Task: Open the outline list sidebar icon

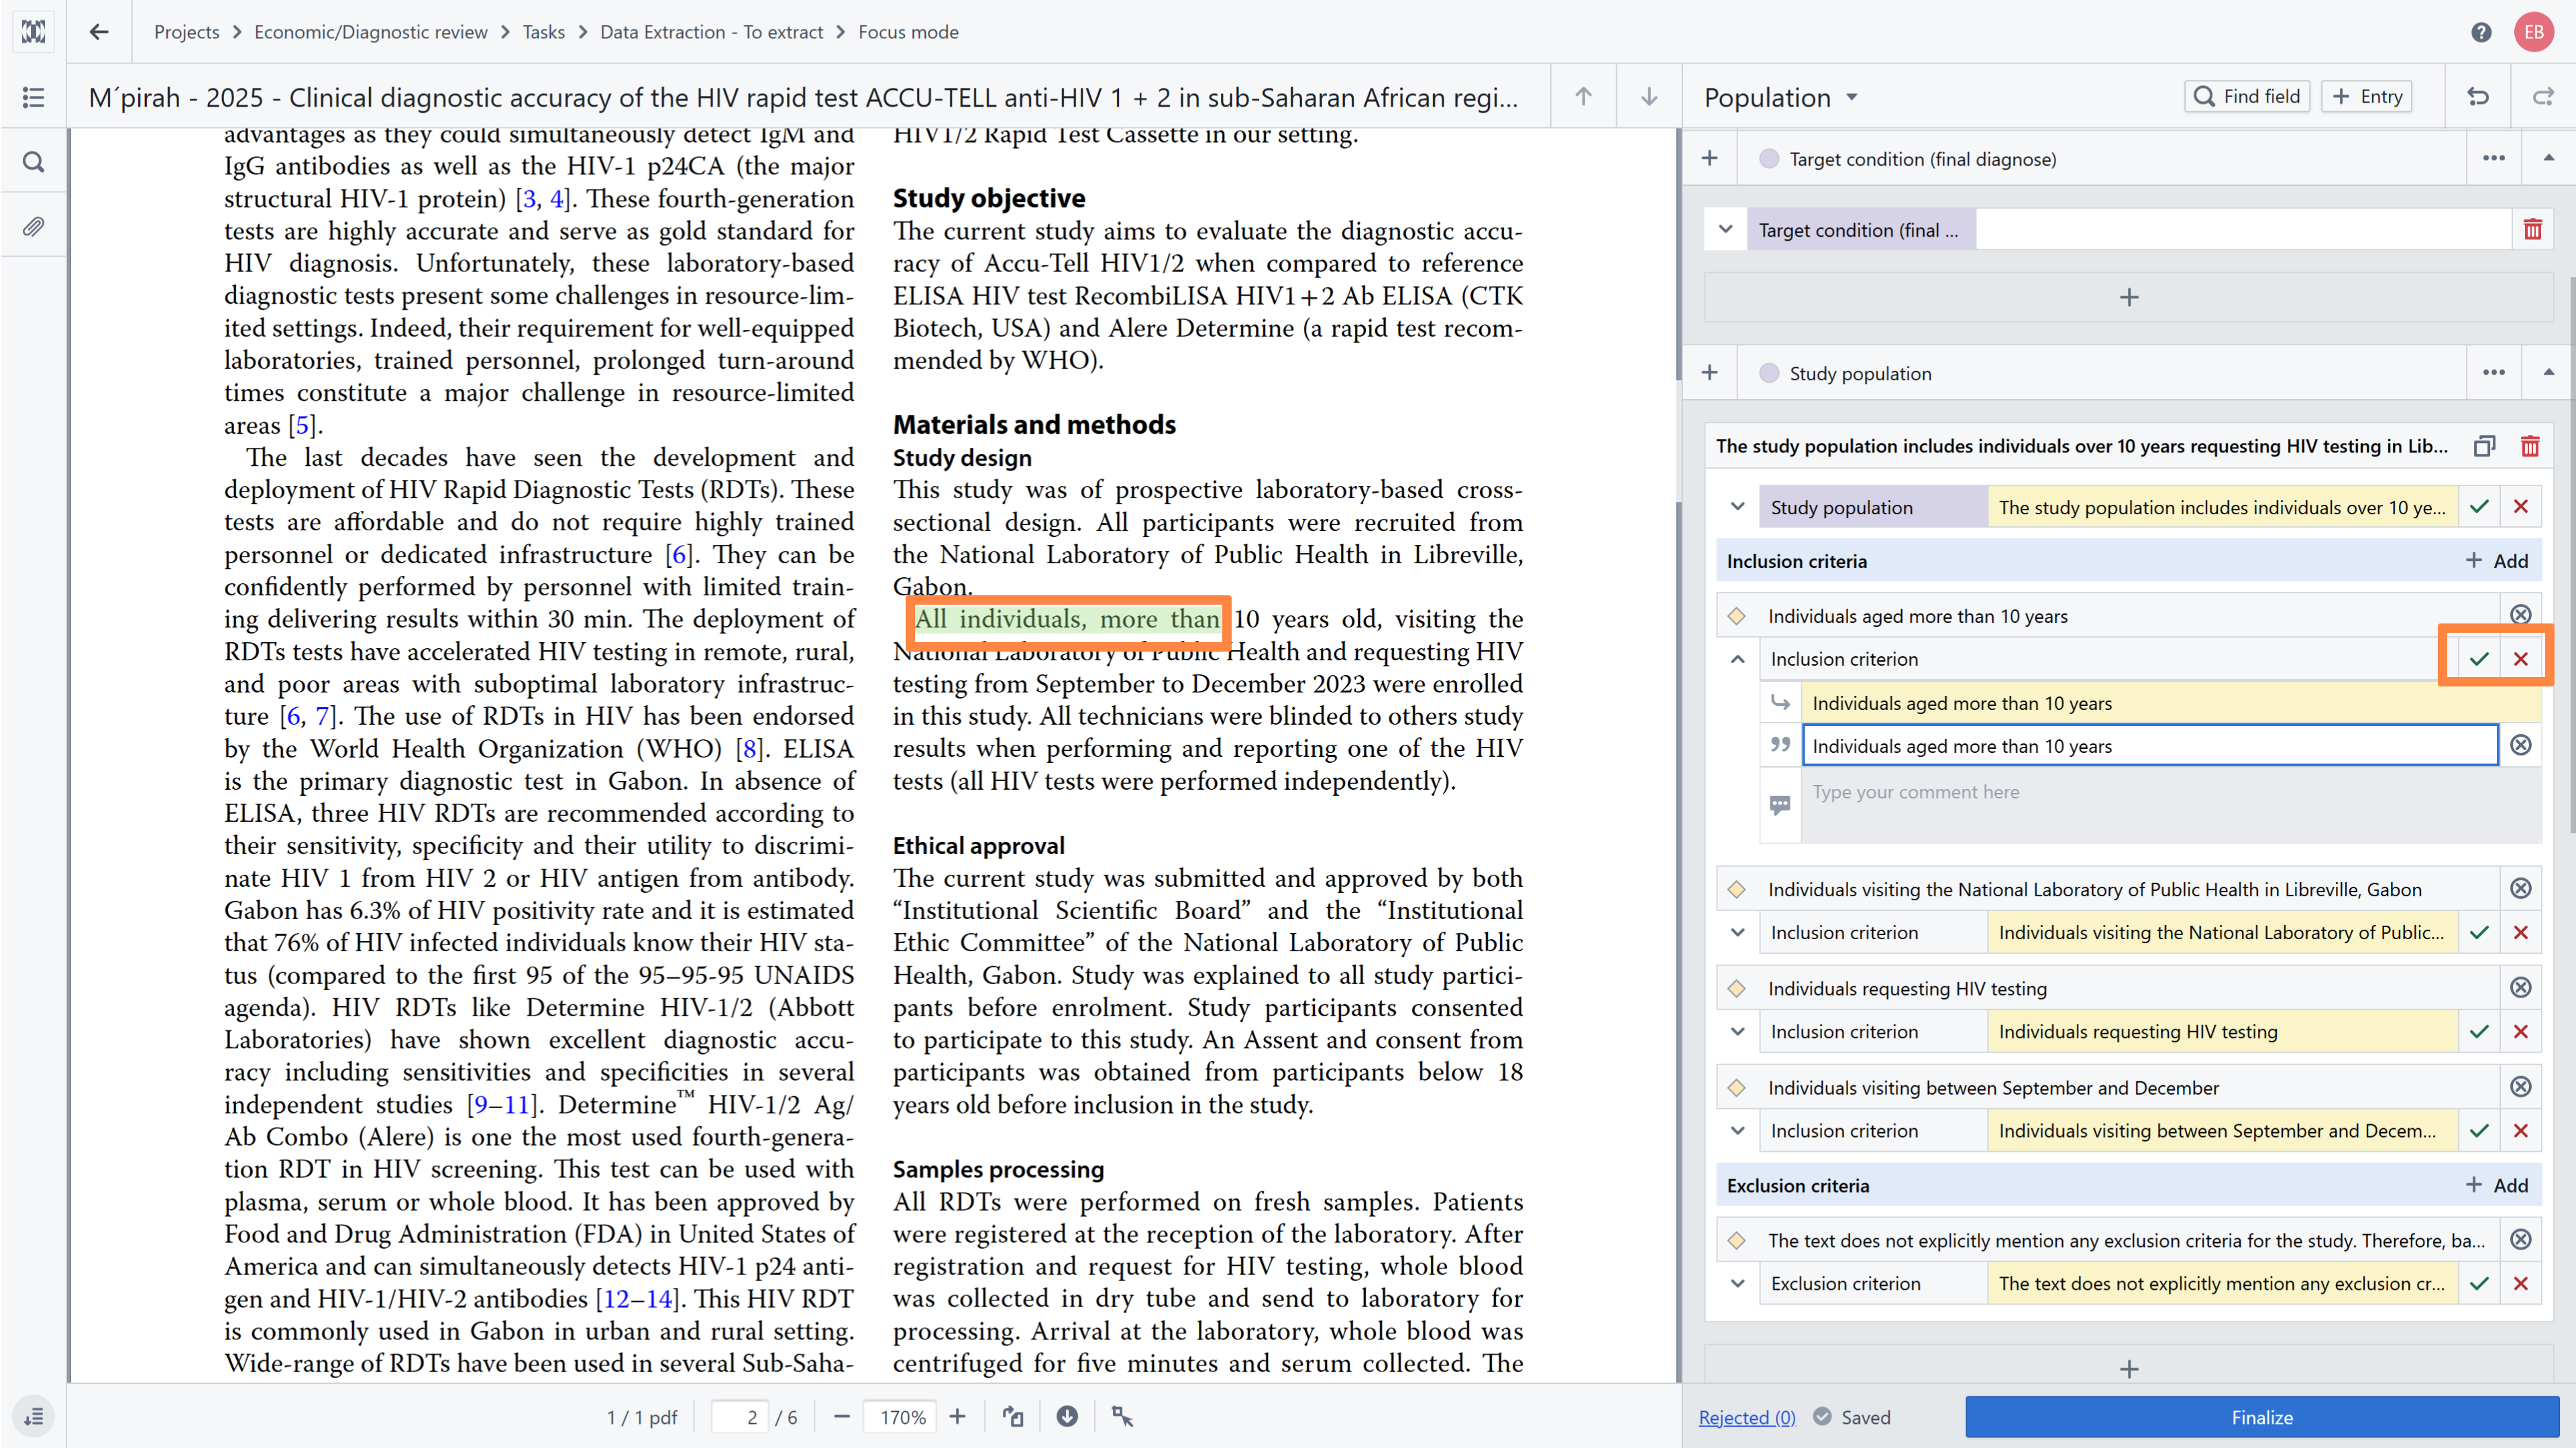Action: pyautogui.click(x=33, y=97)
